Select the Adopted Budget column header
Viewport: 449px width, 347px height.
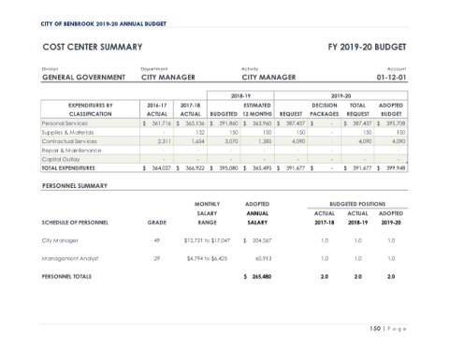tap(391, 109)
